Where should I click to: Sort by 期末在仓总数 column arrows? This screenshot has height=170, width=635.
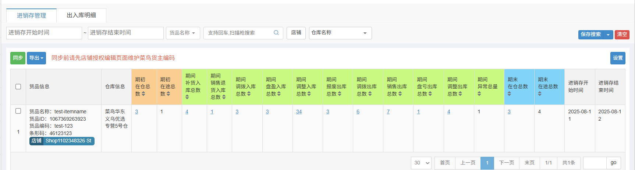point(509,94)
